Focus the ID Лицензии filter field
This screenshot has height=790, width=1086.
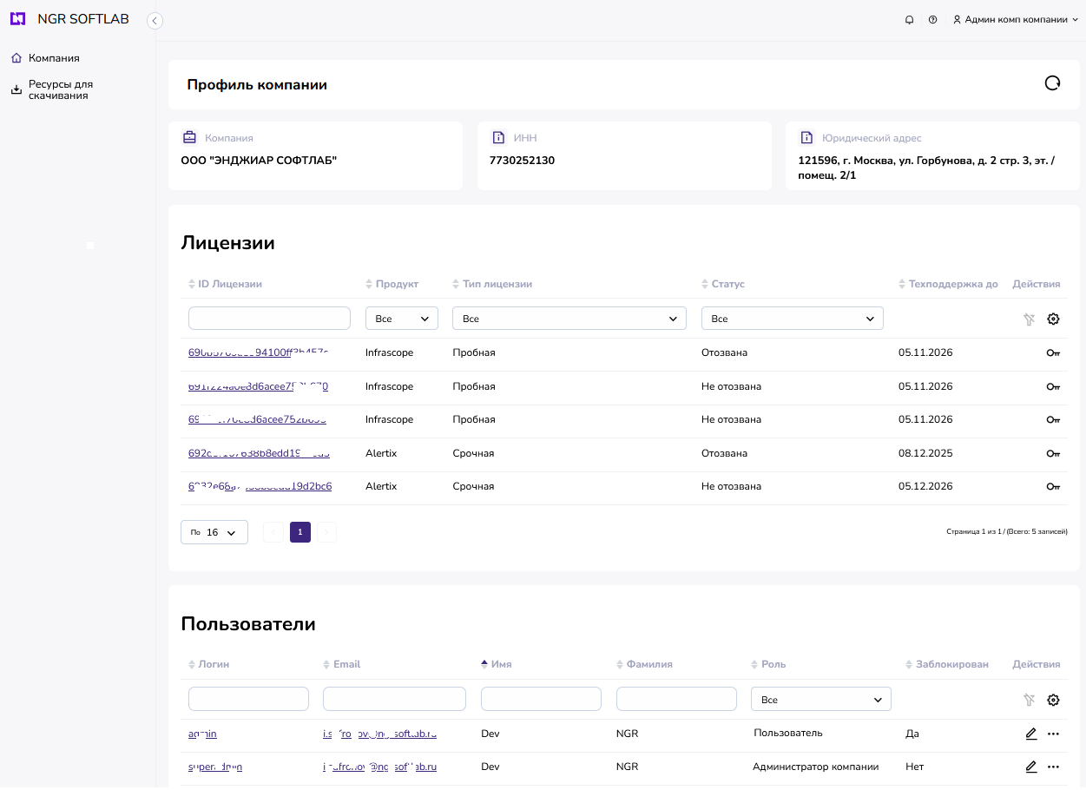269,318
